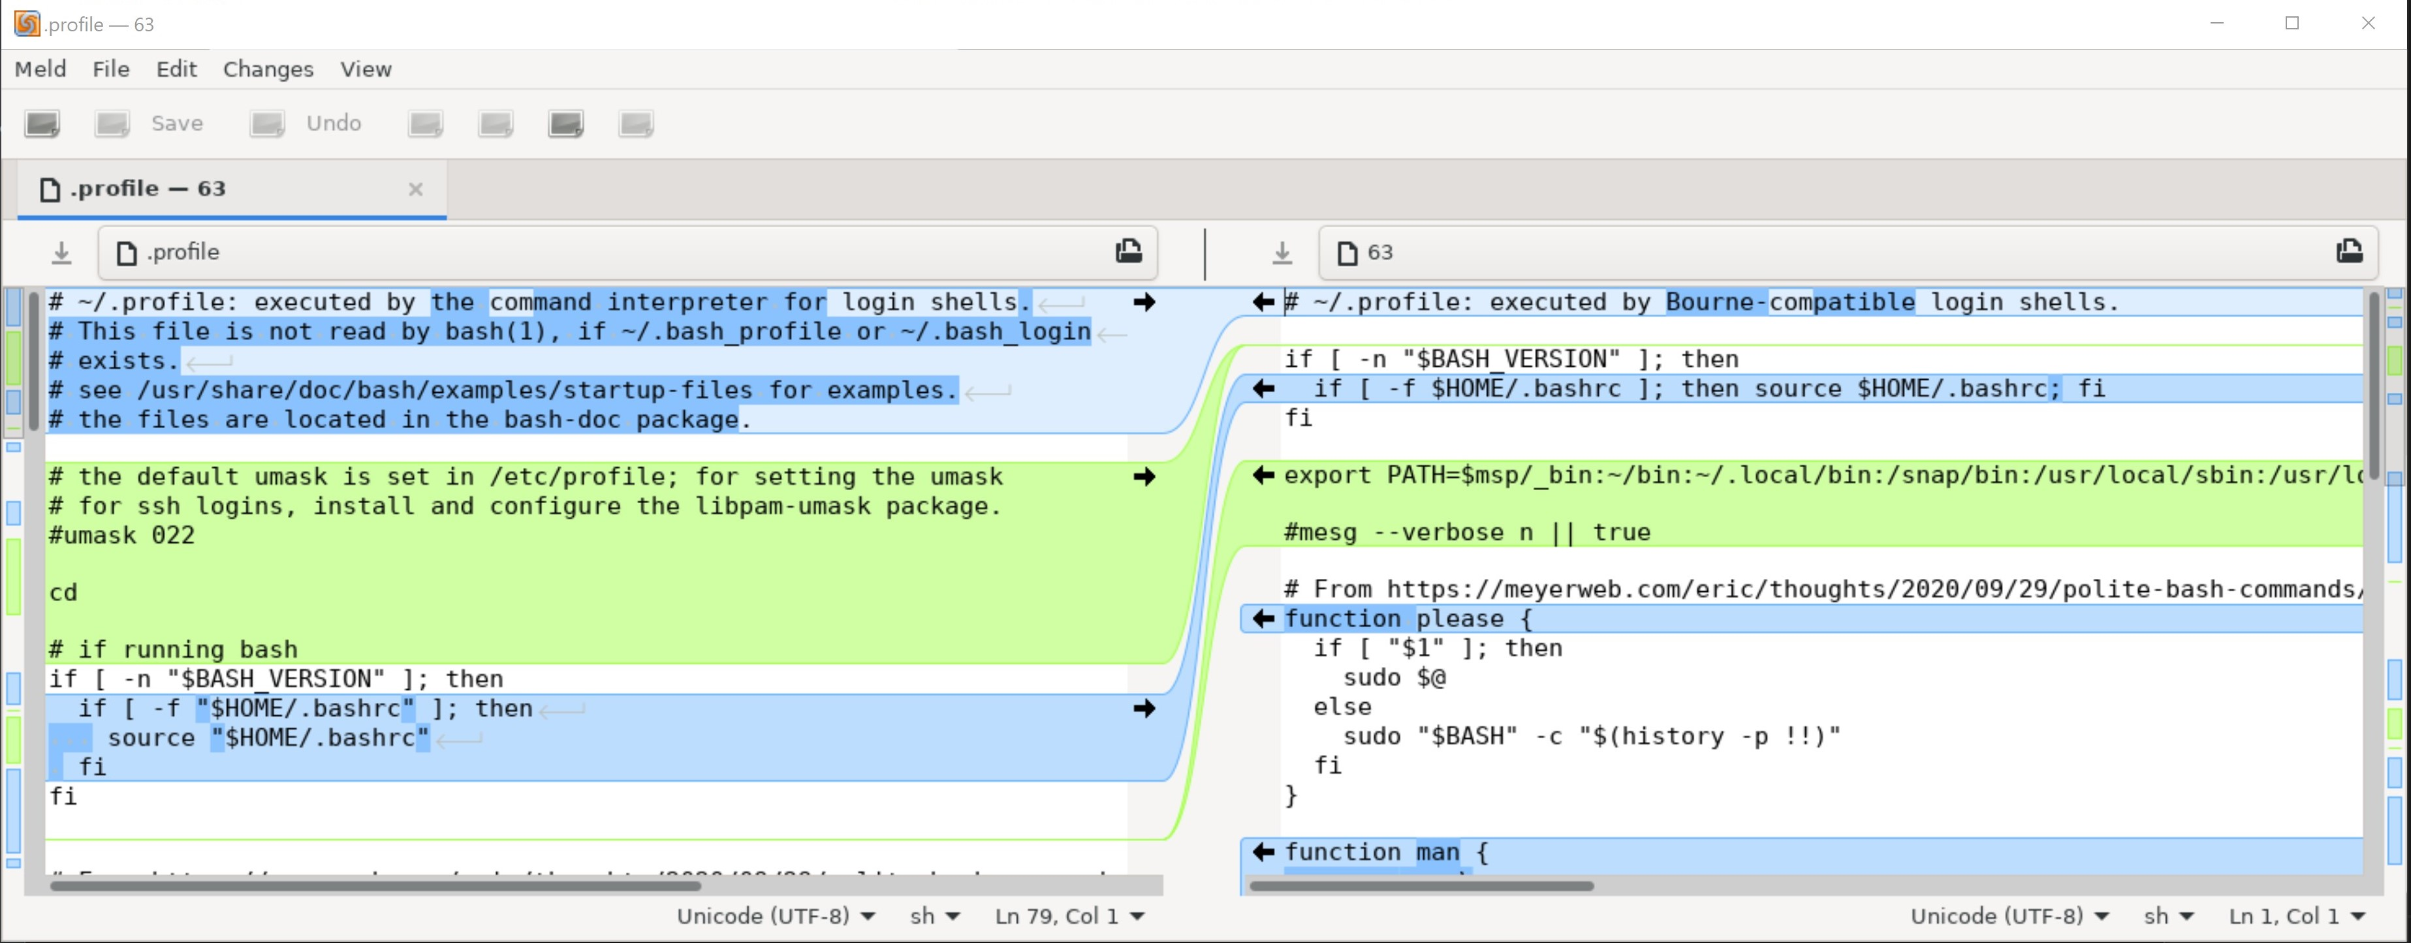Image resolution: width=2411 pixels, height=943 pixels.
Task: Click the save-pane download icon beside .profile
Action: click(x=61, y=253)
